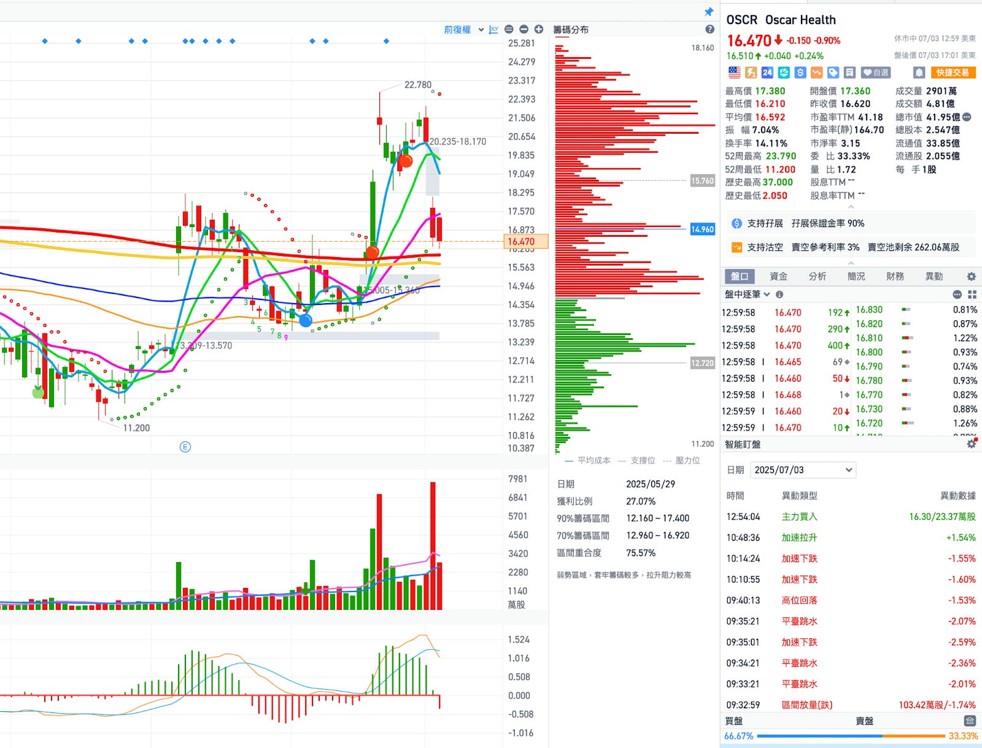Click the blue 14.960 cost level marker

click(702, 229)
